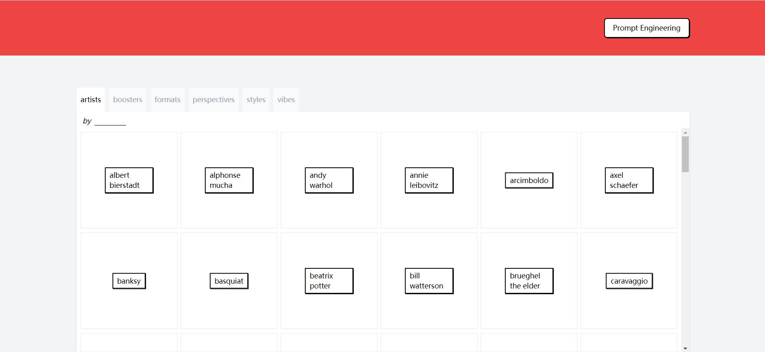The width and height of the screenshot is (765, 352).
Task: Select the caravaggio artist label
Action: pos(629,281)
